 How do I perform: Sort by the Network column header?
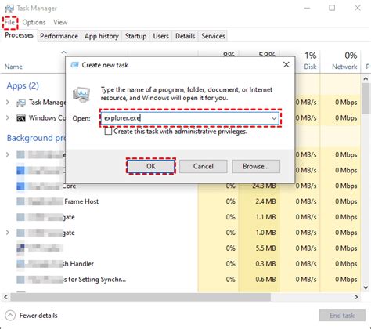[x=344, y=67]
